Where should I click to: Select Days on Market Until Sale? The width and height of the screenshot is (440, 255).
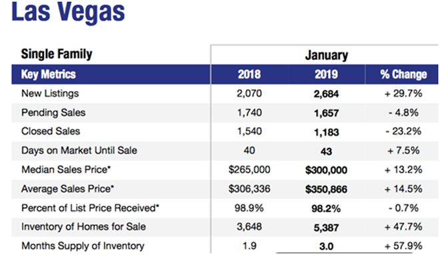[x=79, y=150]
